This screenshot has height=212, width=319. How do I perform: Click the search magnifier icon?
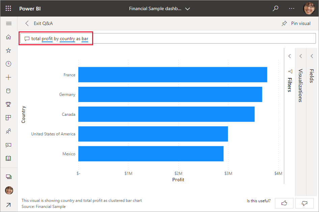tap(275, 8)
